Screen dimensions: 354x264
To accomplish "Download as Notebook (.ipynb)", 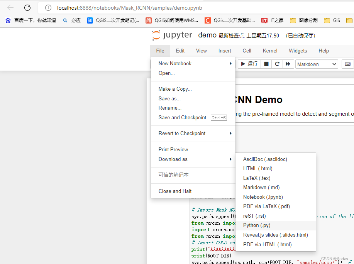I will (x=275, y=197).
